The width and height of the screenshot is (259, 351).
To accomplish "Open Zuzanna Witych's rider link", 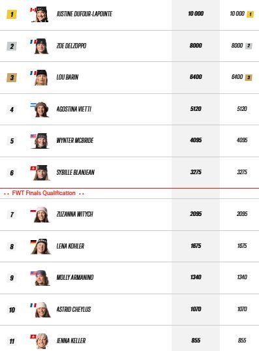I will tap(75, 214).
